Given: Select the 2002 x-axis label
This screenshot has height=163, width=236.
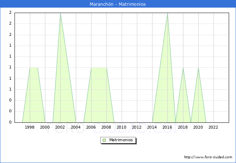Looking at the screenshot, I should (x=60, y=127).
